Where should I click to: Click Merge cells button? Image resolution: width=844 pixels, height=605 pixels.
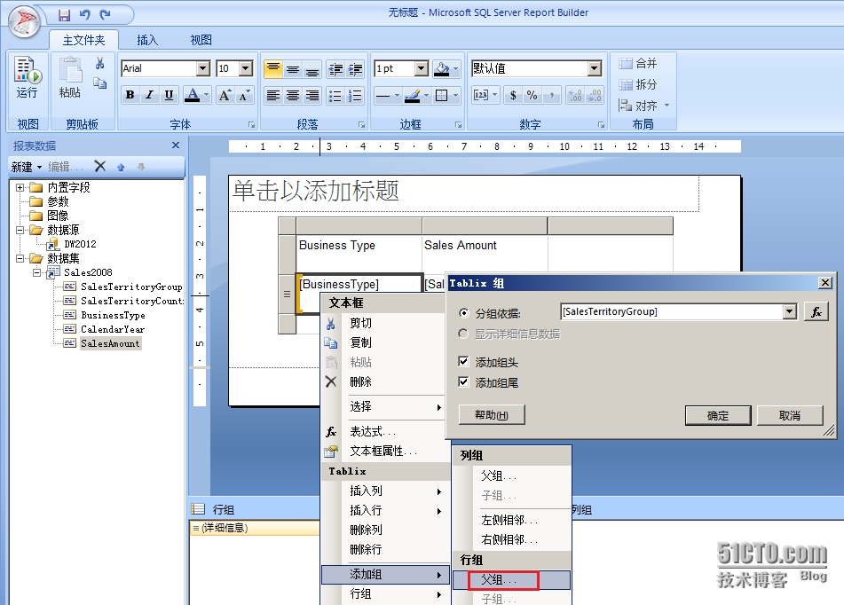point(638,64)
